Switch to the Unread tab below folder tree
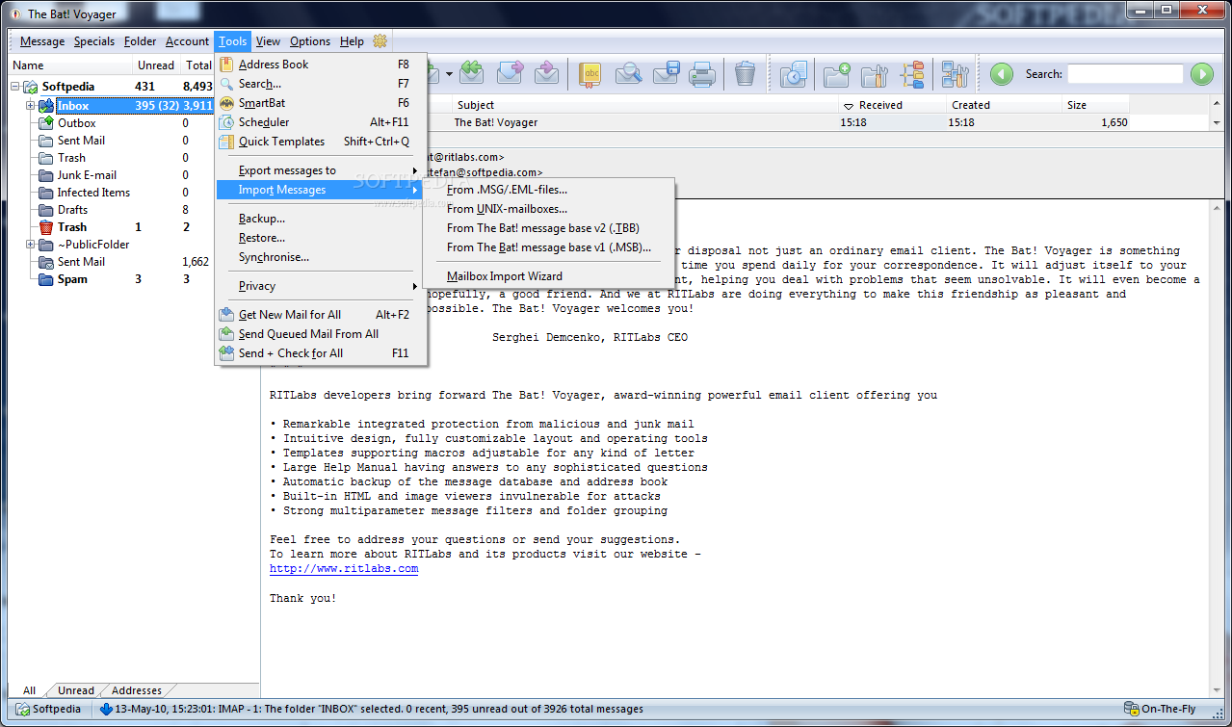 (x=76, y=690)
